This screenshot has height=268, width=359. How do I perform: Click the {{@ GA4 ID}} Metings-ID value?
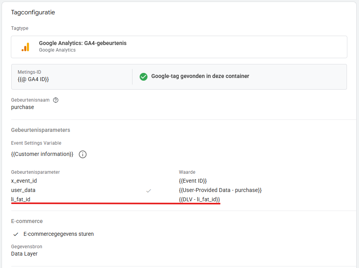33,79
